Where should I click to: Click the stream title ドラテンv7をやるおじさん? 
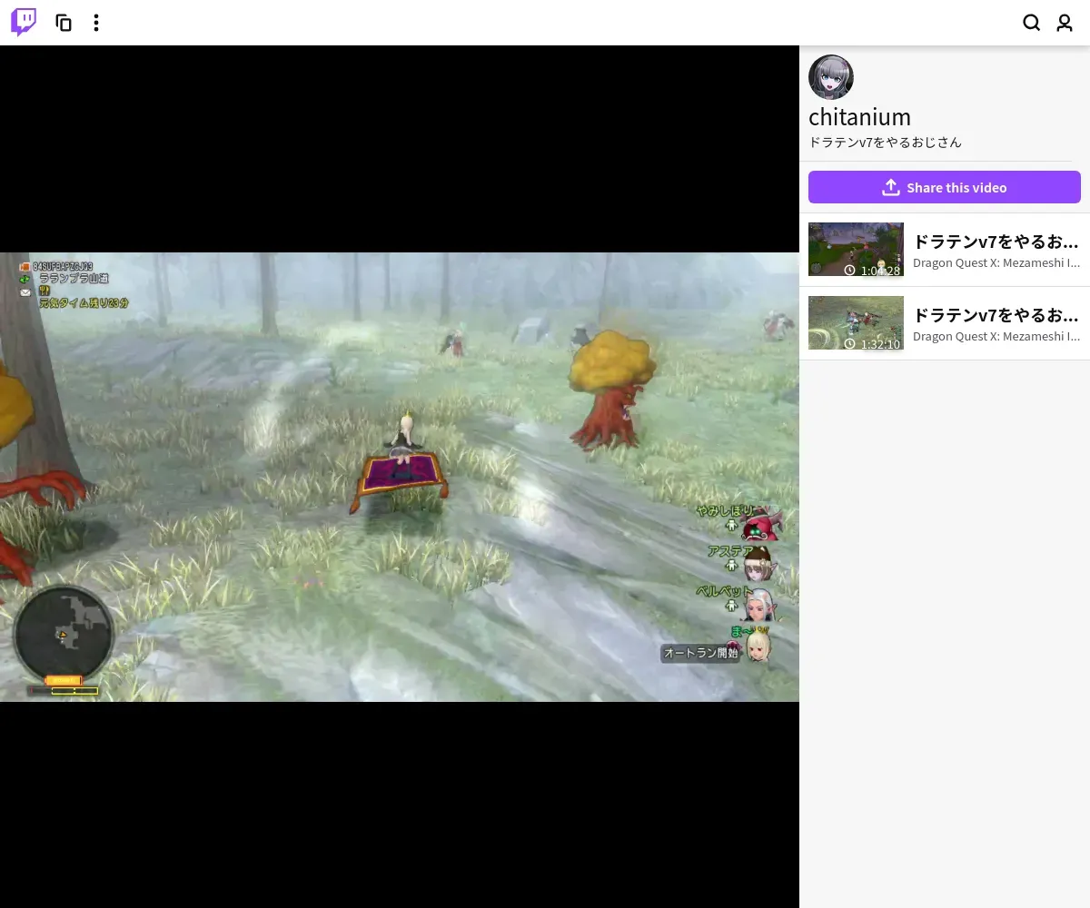(x=885, y=143)
